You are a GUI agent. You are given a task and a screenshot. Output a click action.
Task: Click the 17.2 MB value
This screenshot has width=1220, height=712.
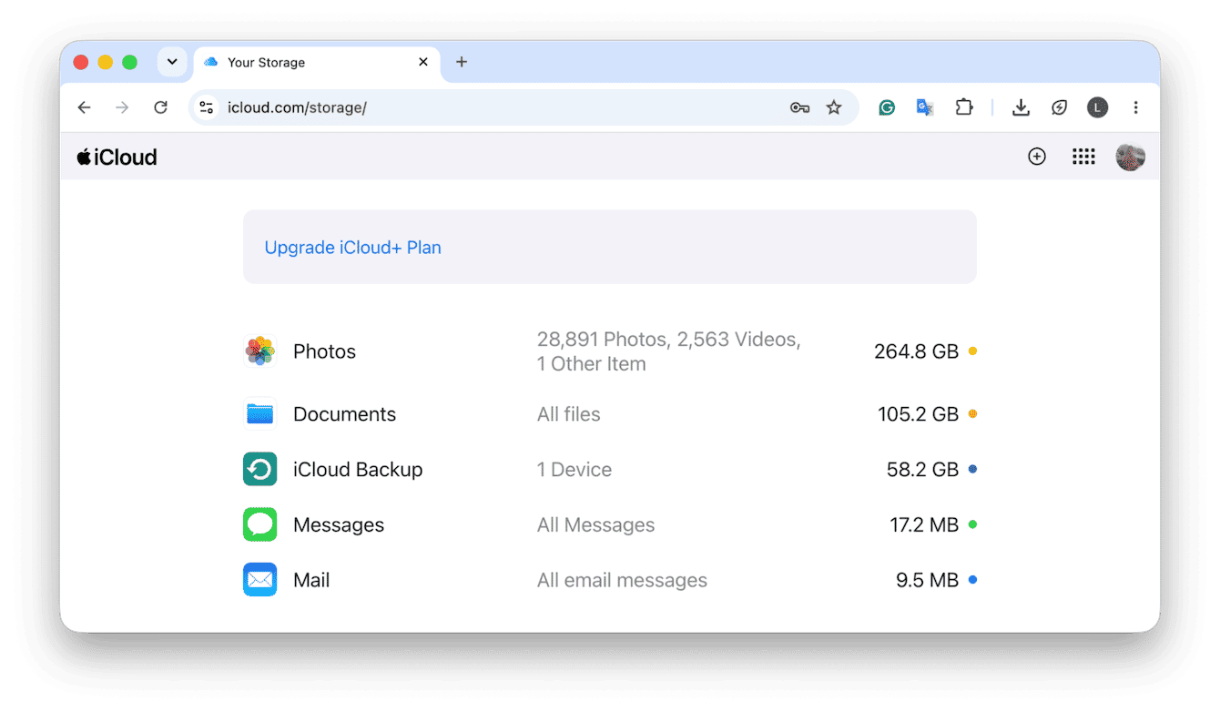click(x=924, y=525)
